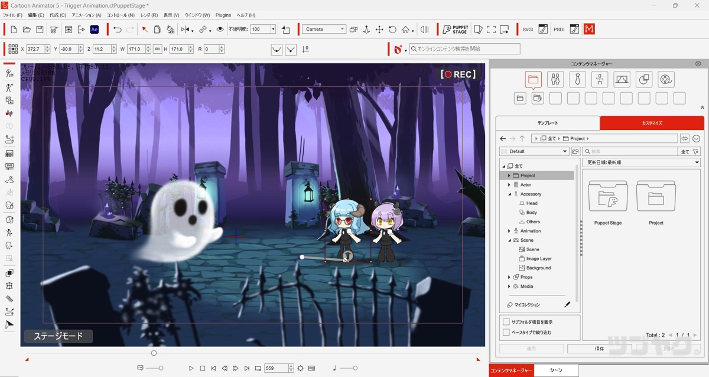Click the Stop button in playback bar

coord(202,368)
